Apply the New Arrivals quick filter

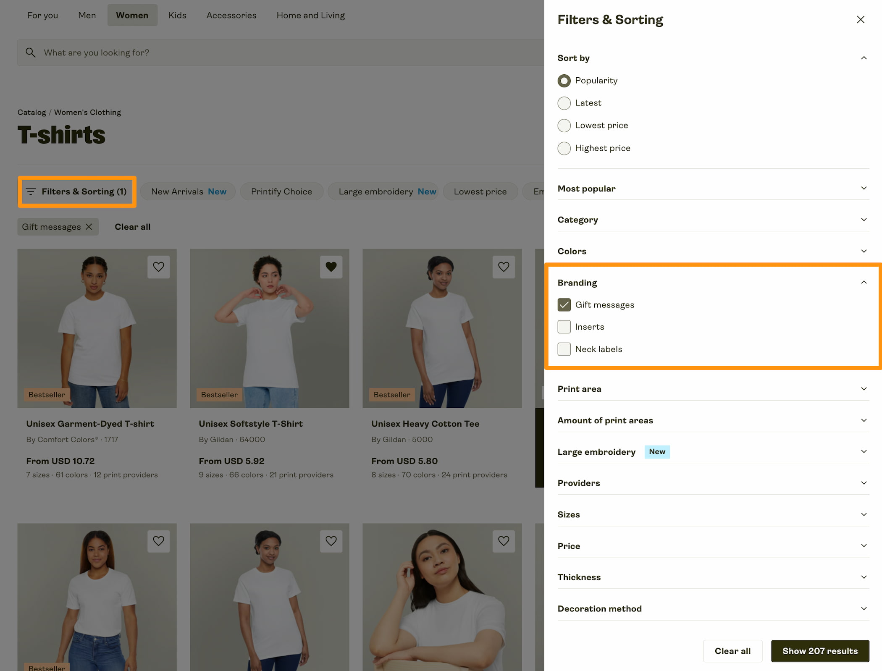point(188,191)
